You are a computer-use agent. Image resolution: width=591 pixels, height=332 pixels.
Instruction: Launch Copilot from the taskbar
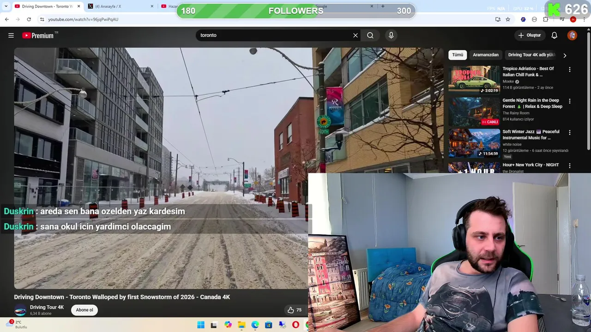pyautogui.click(x=228, y=325)
